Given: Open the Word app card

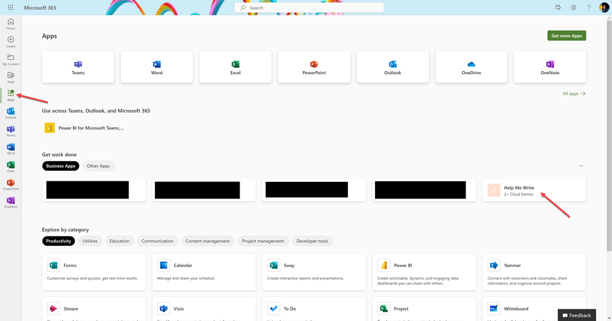Looking at the screenshot, I should pos(156,67).
